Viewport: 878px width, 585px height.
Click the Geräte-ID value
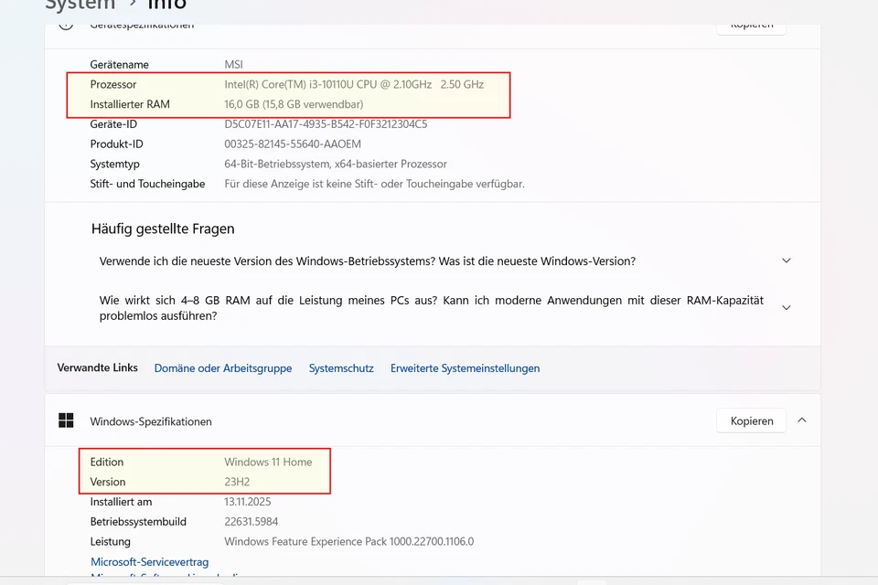click(x=326, y=124)
